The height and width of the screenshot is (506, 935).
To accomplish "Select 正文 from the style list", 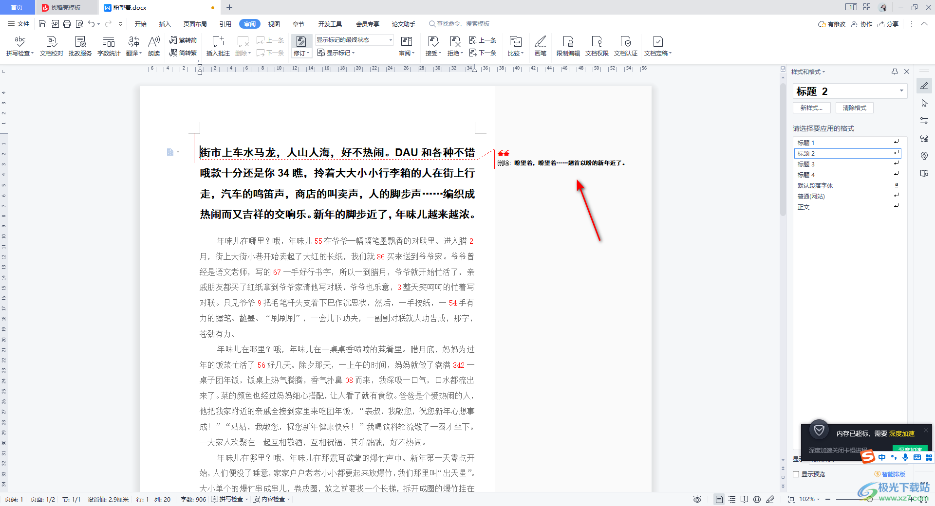I will click(804, 207).
